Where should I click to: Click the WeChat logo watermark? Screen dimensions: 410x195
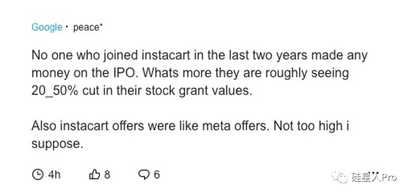click(340, 177)
